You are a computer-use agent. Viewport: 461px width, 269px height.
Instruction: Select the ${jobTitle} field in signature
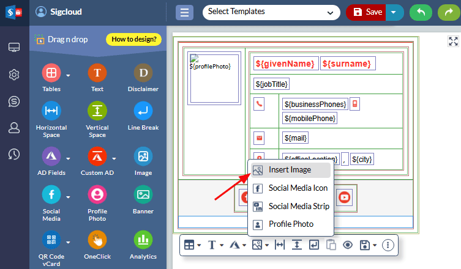271,84
